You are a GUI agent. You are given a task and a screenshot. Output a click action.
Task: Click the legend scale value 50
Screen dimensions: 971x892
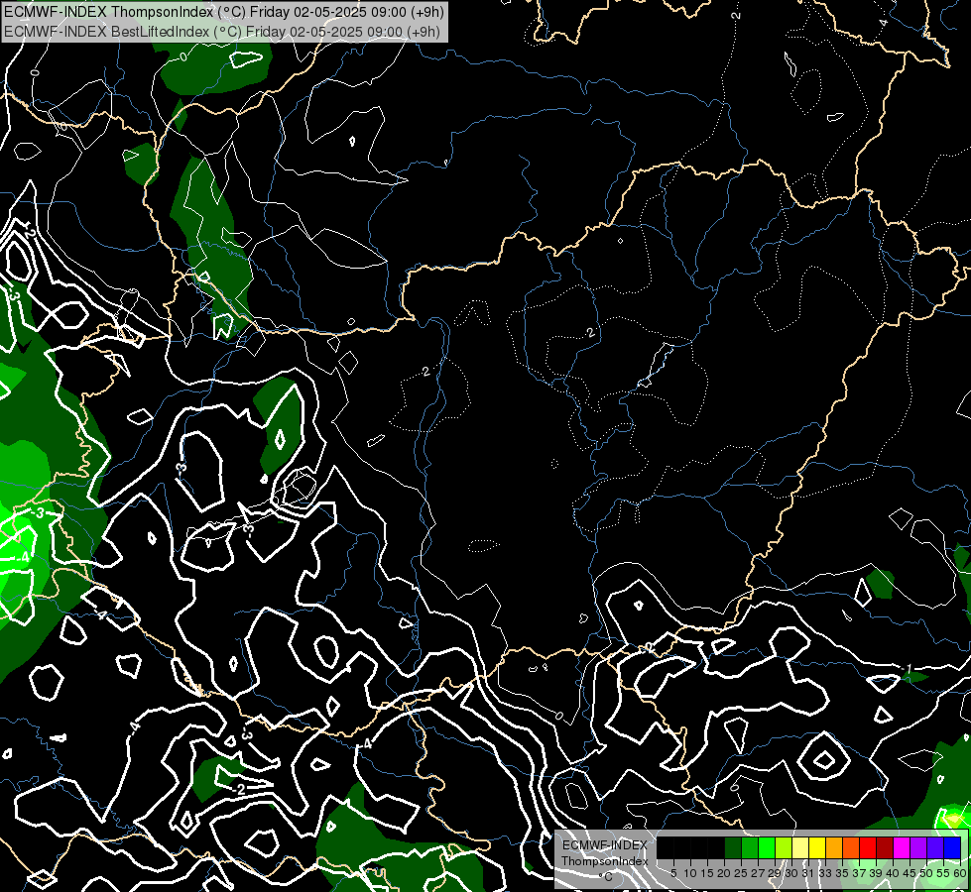(926, 873)
